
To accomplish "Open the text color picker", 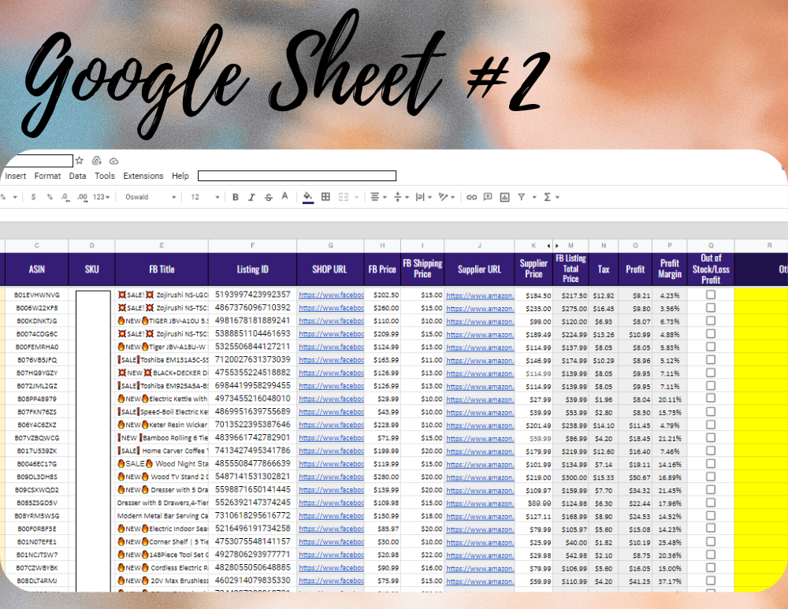I will click(x=285, y=196).
